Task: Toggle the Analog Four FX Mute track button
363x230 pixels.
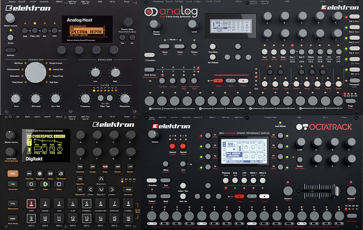Action: tap(354, 59)
